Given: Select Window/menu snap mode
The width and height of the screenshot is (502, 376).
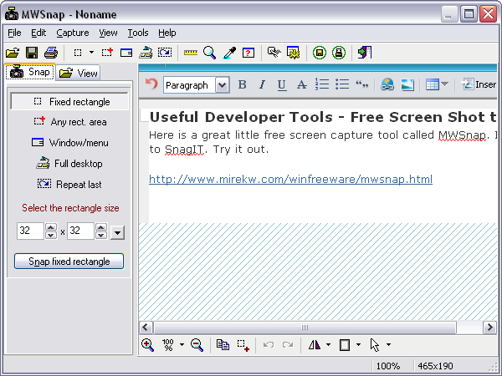Looking at the screenshot, I should coord(69,143).
